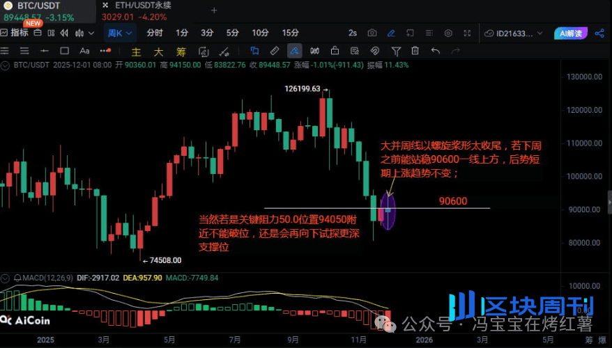
Task: Click the trend line percent tool icon
Action: 224,52
